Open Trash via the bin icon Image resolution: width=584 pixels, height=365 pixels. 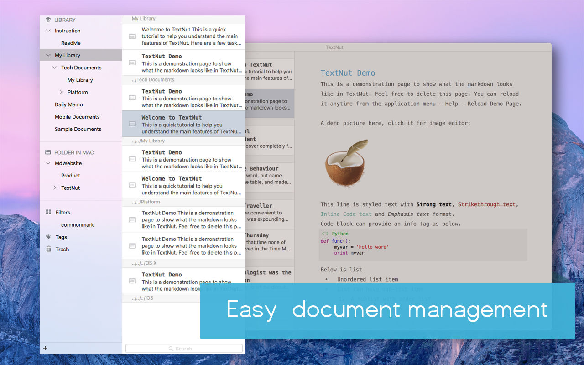tap(48, 249)
